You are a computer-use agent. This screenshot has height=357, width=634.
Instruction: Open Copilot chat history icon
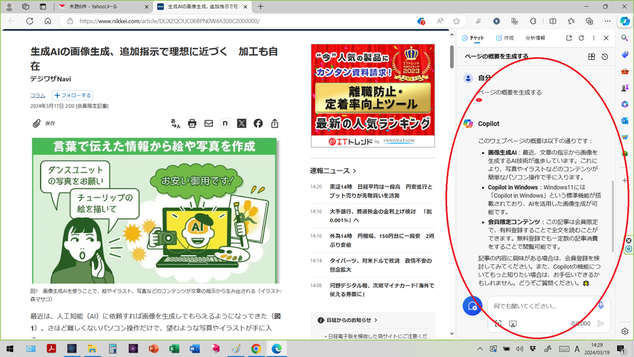(605, 56)
